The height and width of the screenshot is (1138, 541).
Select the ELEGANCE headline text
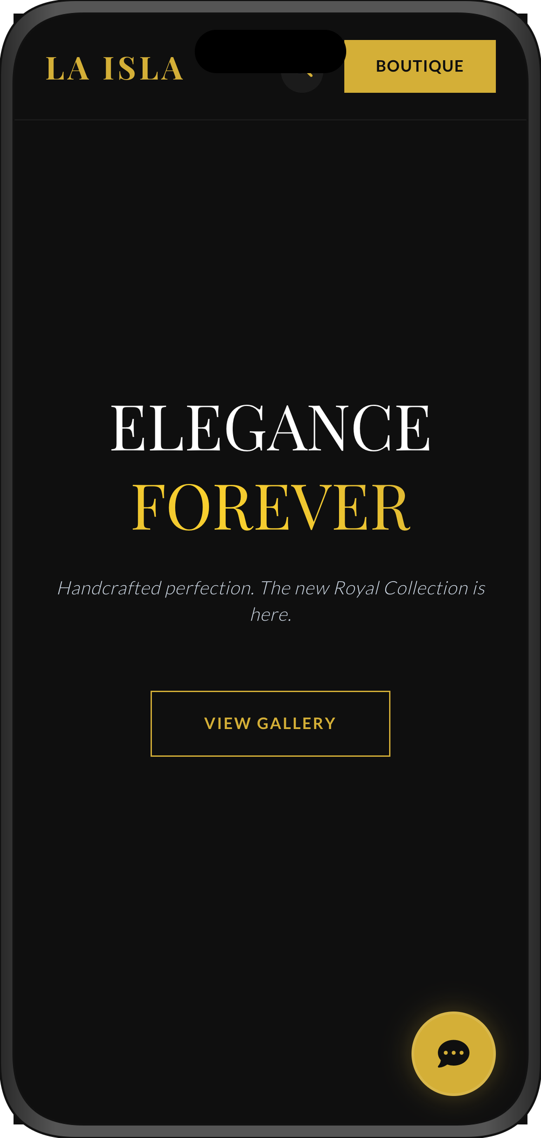(x=270, y=428)
